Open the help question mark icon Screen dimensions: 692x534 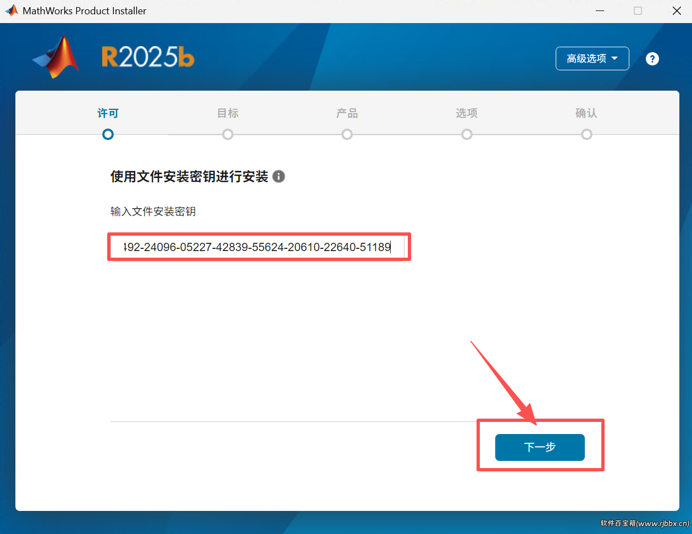(x=652, y=59)
